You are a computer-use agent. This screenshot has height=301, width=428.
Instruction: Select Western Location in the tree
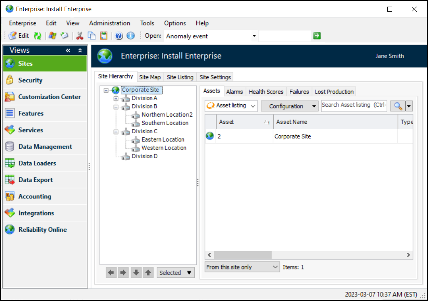pos(164,148)
